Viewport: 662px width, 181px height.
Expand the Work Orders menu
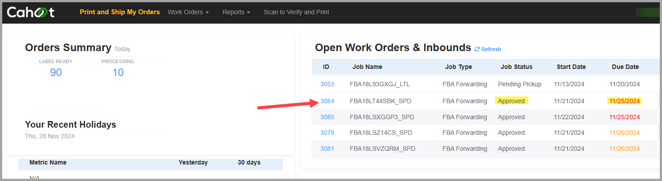188,12
